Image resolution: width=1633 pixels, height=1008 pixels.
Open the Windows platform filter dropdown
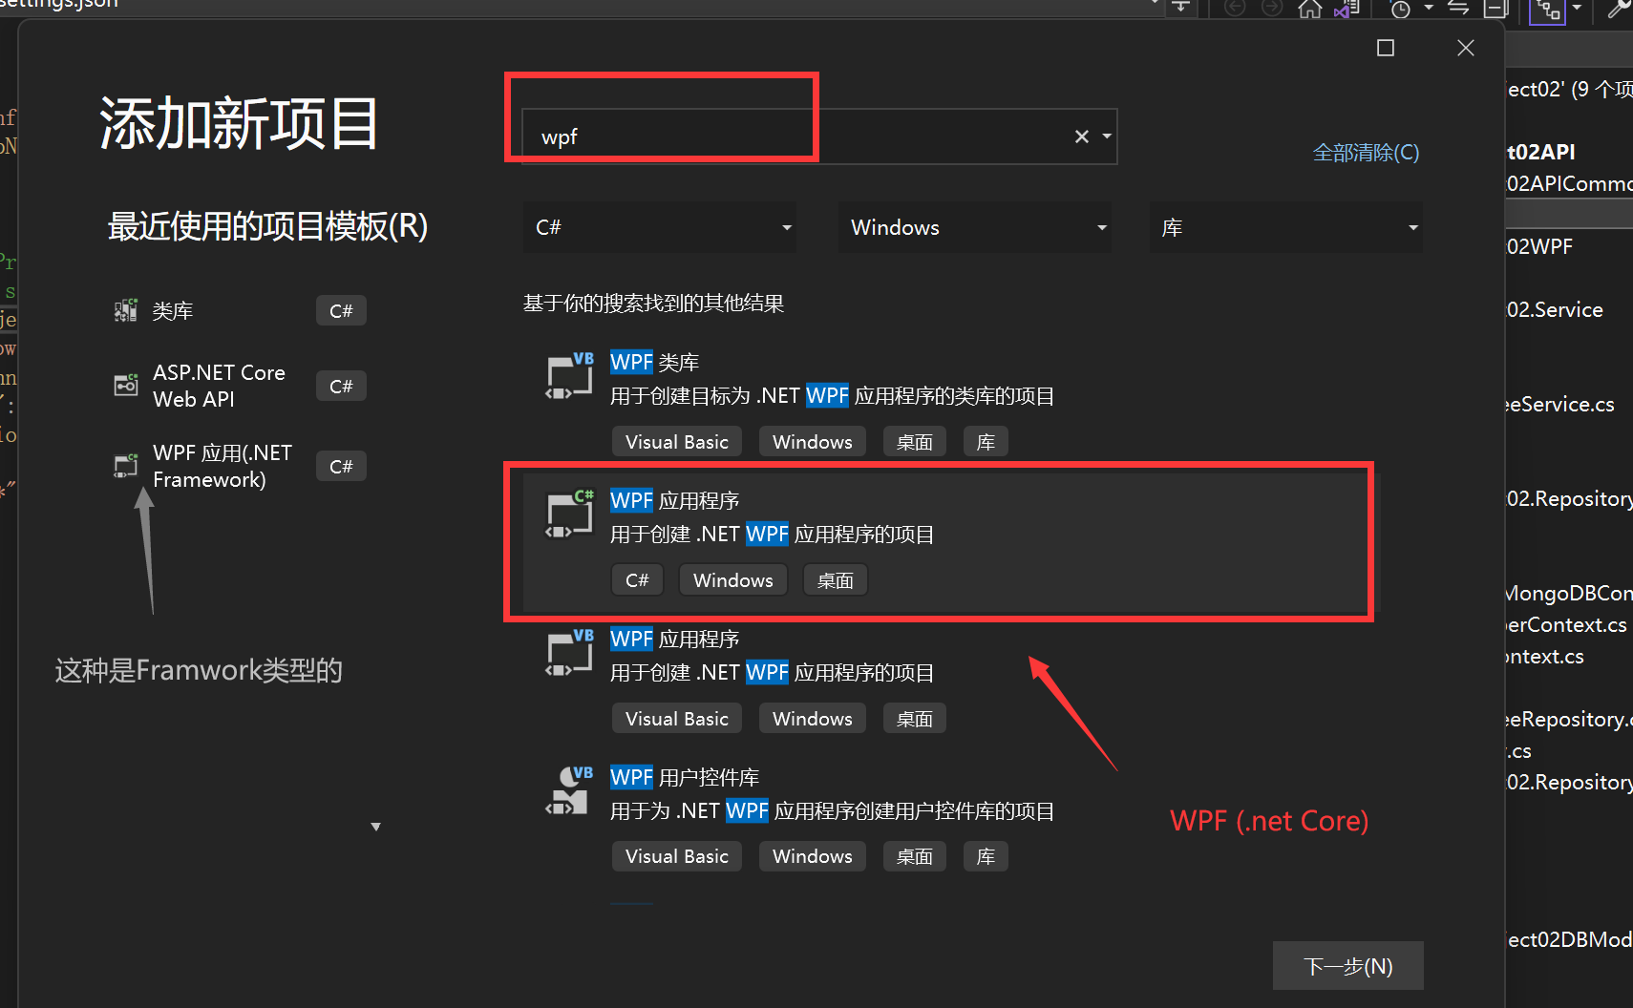pyautogui.click(x=975, y=227)
